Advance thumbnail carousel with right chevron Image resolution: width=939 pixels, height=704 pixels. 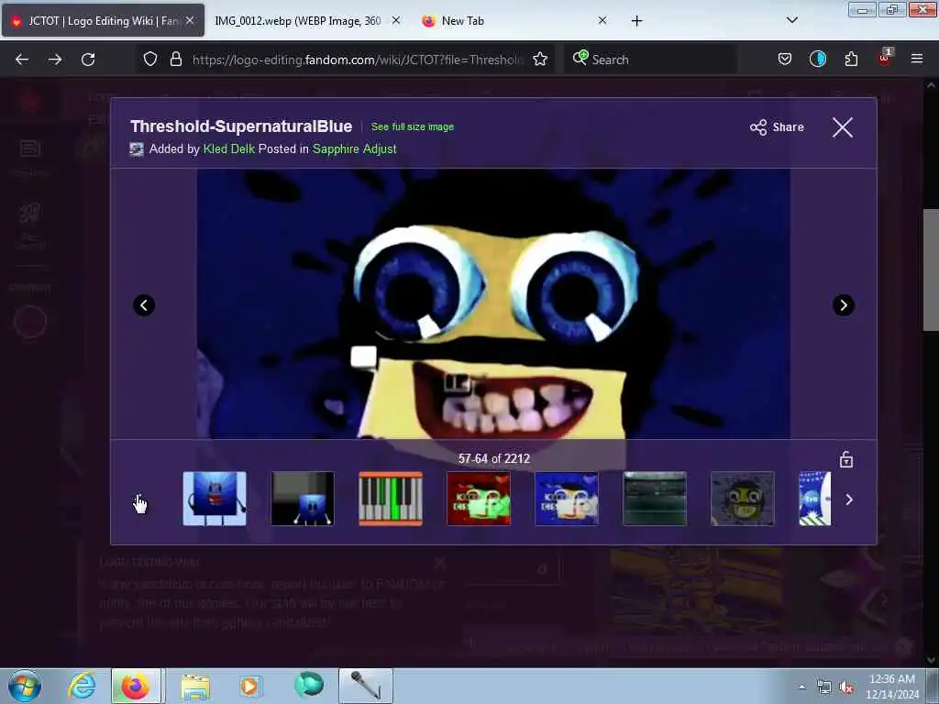[848, 500]
